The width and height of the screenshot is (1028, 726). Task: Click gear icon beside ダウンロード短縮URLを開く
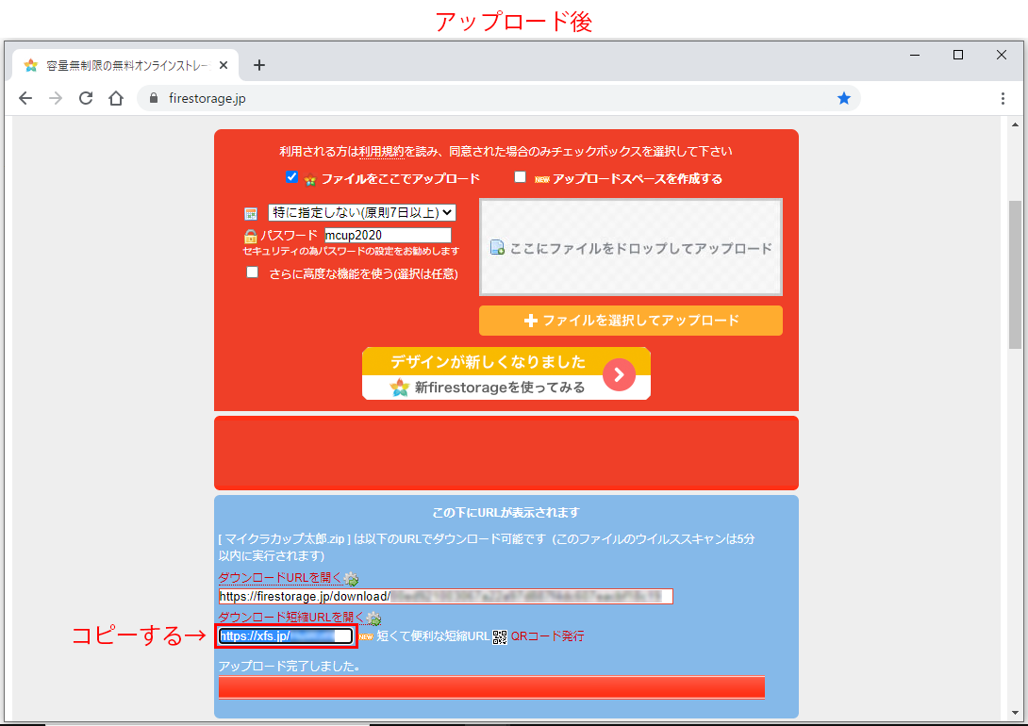(x=373, y=618)
